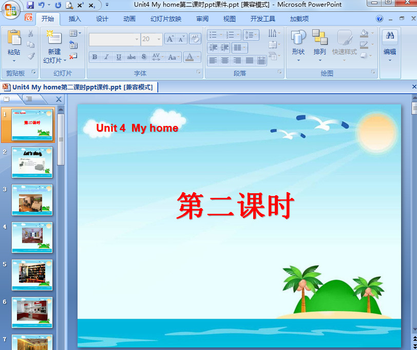Align text left
This screenshot has width=417, height=350.
[x=213, y=61]
